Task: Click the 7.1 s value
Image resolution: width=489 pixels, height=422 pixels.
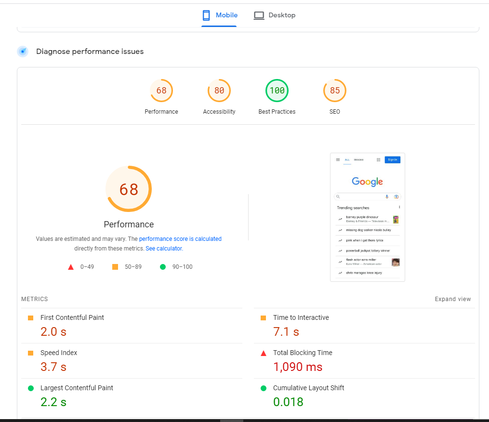Action: pyautogui.click(x=286, y=332)
